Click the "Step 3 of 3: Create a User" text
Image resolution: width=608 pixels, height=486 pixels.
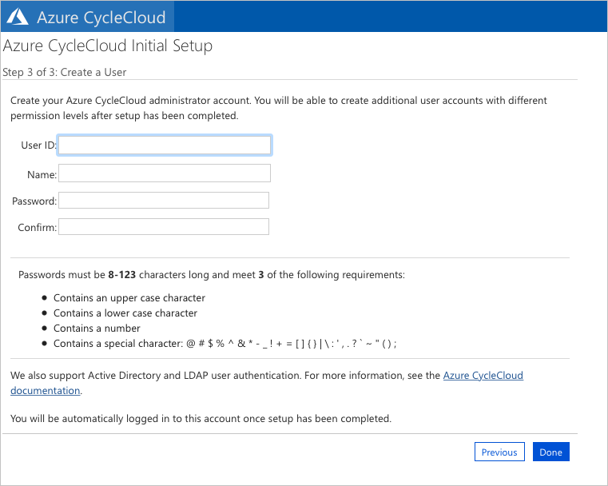(65, 72)
